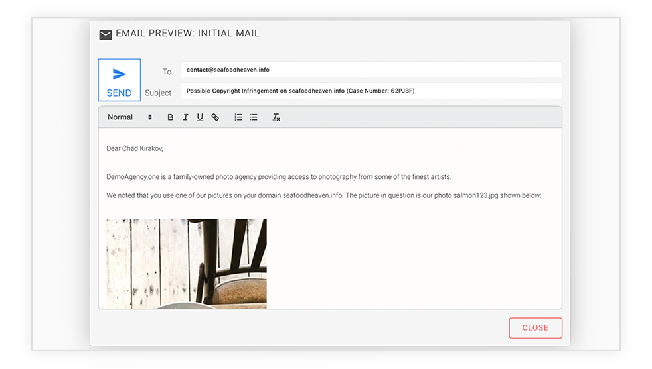652x369 pixels.
Task: Click the Subject label next to the field
Action: (x=158, y=93)
